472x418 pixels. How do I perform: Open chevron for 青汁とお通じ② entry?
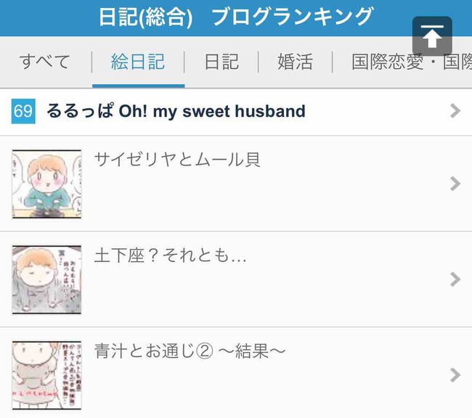point(455,375)
